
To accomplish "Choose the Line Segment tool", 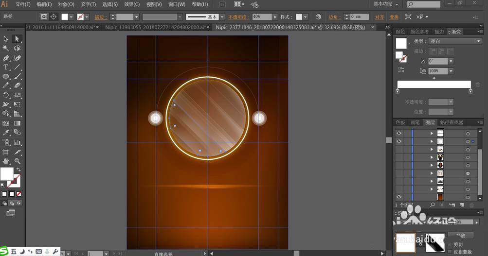I will (17, 67).
